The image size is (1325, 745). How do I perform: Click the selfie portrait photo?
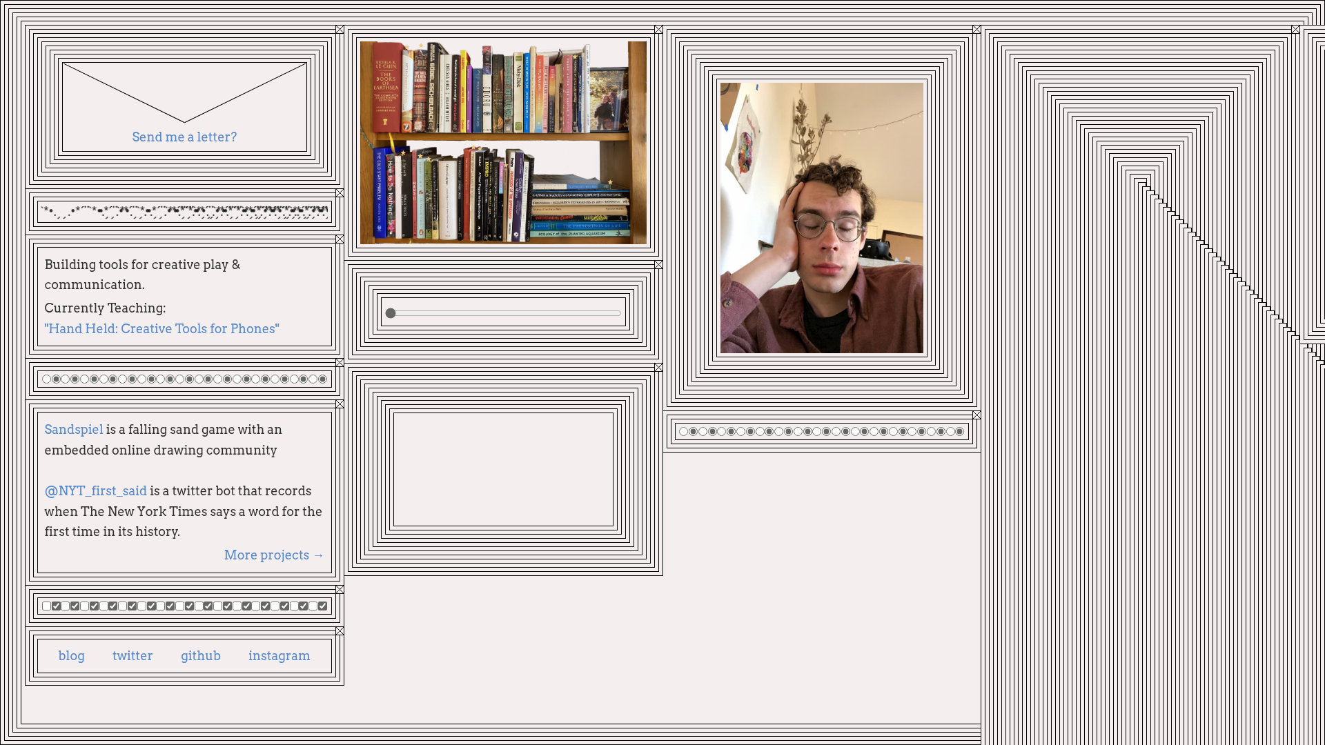point(822,218)
